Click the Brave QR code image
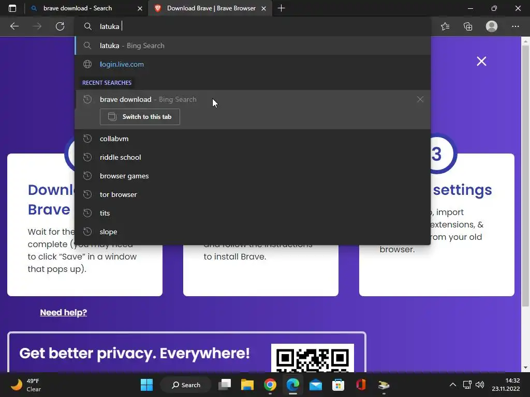Image resolution: width=530 pixels, height=397 pixels. tap(312, 358)
